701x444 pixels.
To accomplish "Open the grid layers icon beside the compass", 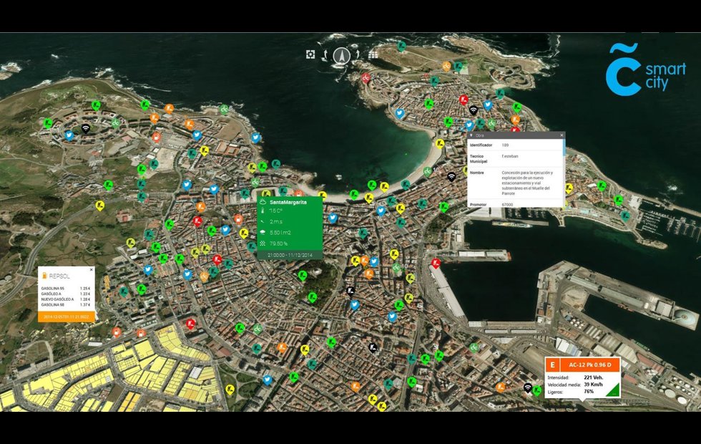I will (x=373, y=54).
